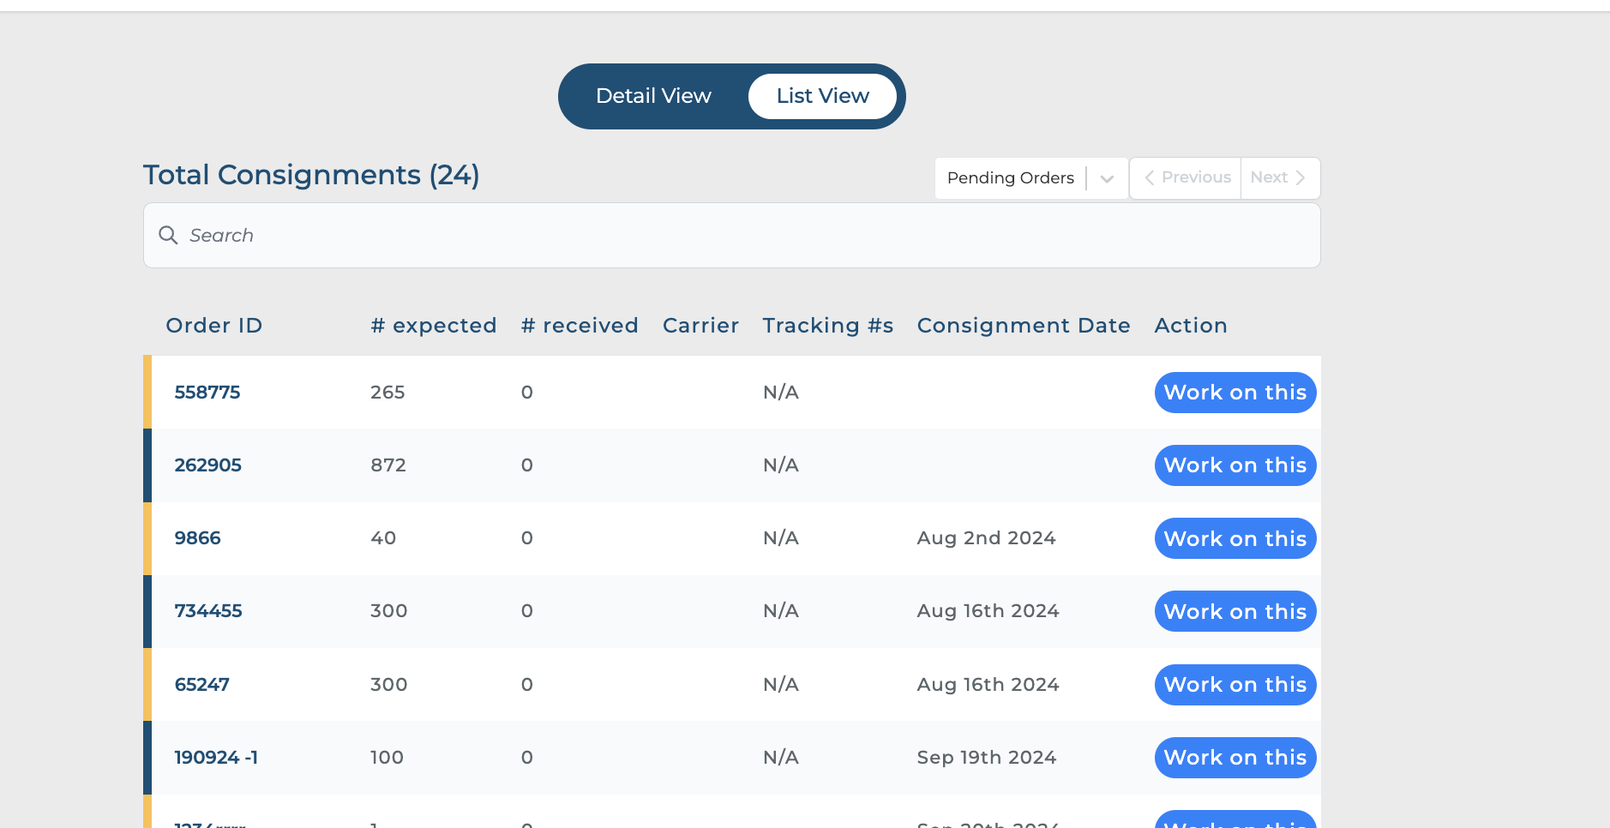Viewport: 1610px width, 828px height.
Task: Click Work on this for order 558775
Action: (x=1235, y=393)
